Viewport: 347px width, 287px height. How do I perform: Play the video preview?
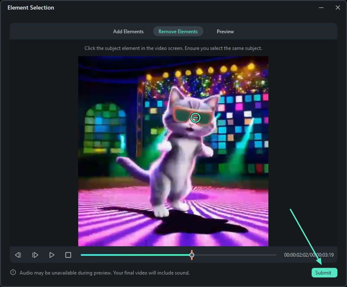52,255
